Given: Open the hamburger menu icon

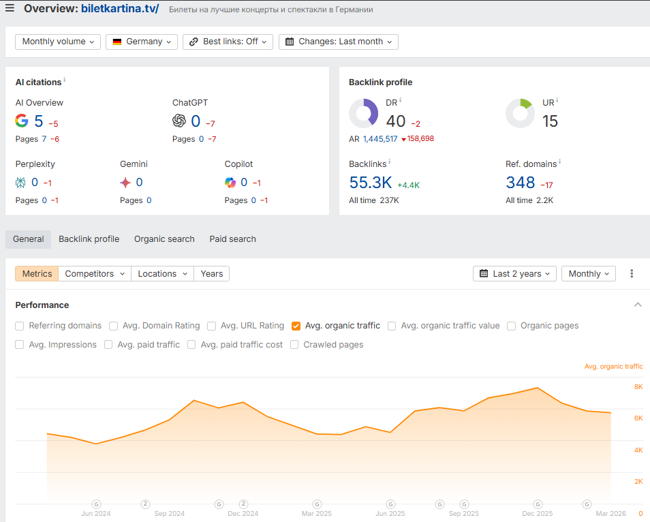Looking at the screenshot, I should point(10,8).
